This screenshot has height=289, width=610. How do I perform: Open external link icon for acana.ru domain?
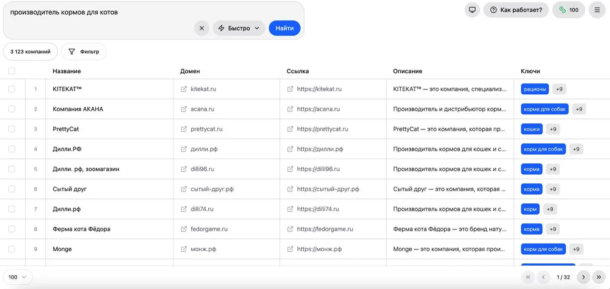click(x=184, y=109)
